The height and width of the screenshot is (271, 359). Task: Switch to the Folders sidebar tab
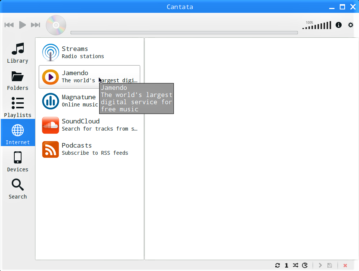coord(18,80)
